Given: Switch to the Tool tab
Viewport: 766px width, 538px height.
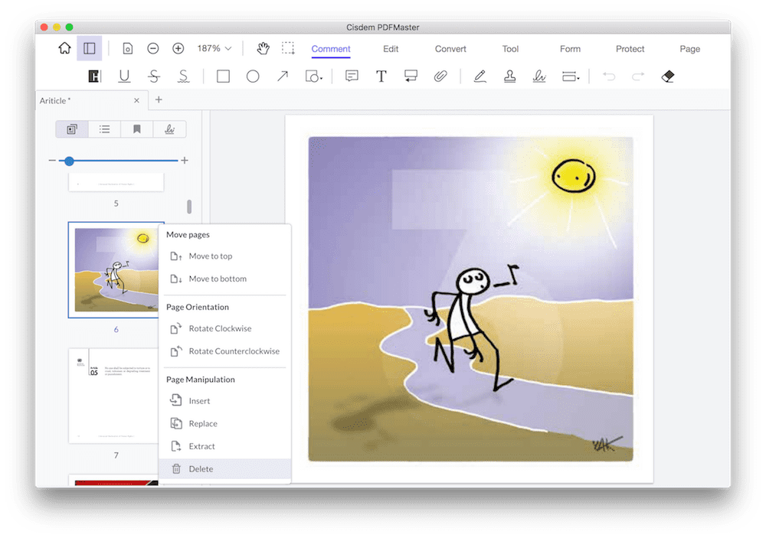Looking at the screenshot, I should click(510, 49).
